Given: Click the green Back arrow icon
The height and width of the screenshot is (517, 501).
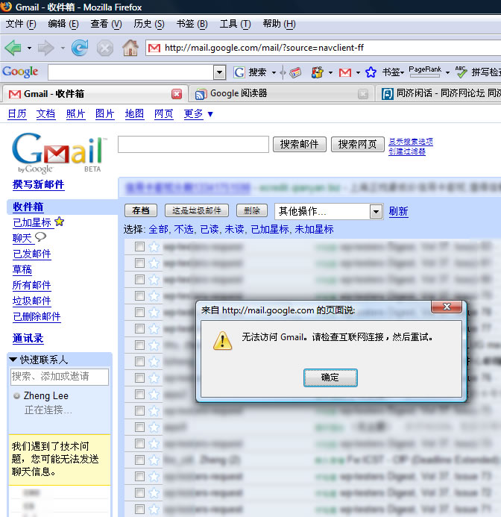Looking at the screenshot, I should tap(13, 48).
